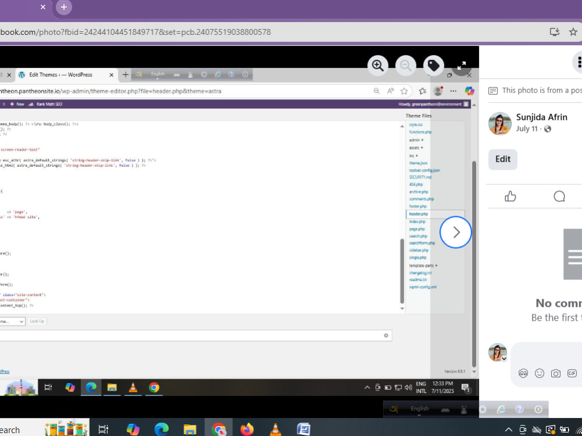Viewport: 582px width, 436px height.
Task: Open the English language dropdown above the taskbar
Action: (x=420, y=410)
